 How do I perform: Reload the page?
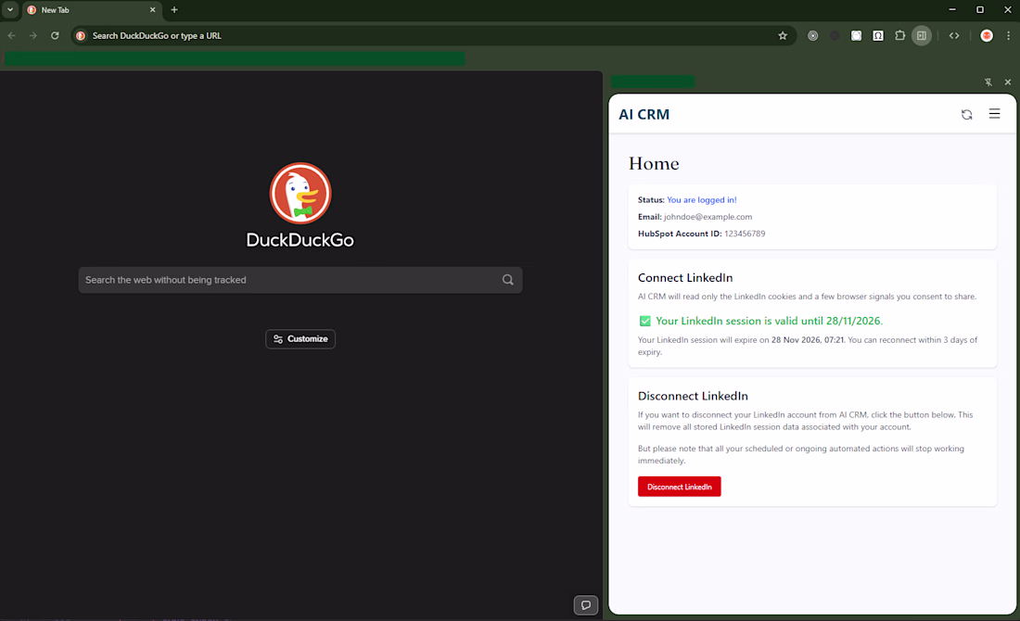click(x=55, y=36)
